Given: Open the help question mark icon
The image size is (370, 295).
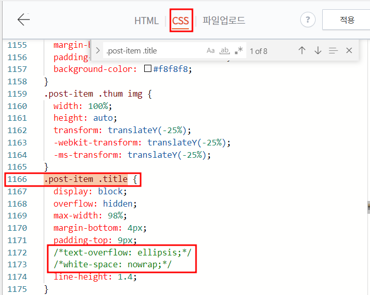Looking at the screenshot, I should coord(308,20).
